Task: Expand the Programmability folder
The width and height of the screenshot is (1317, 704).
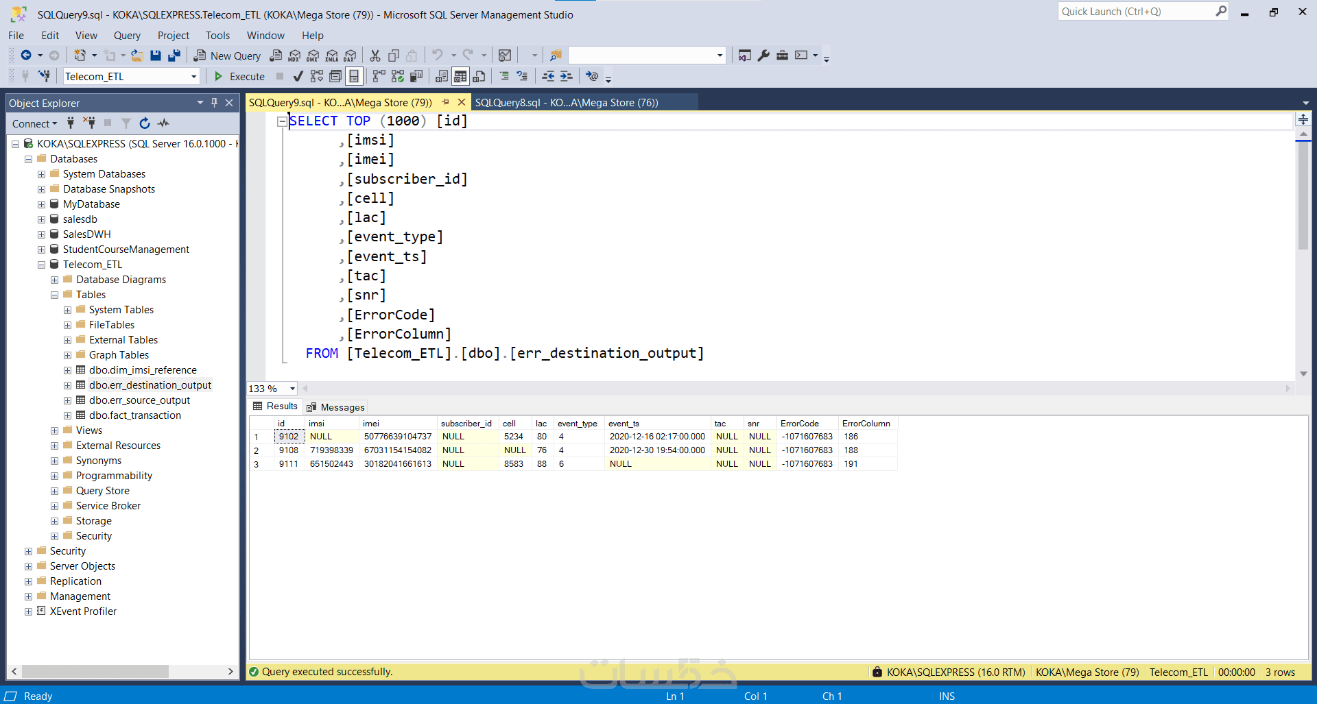Action: (54, 476)
